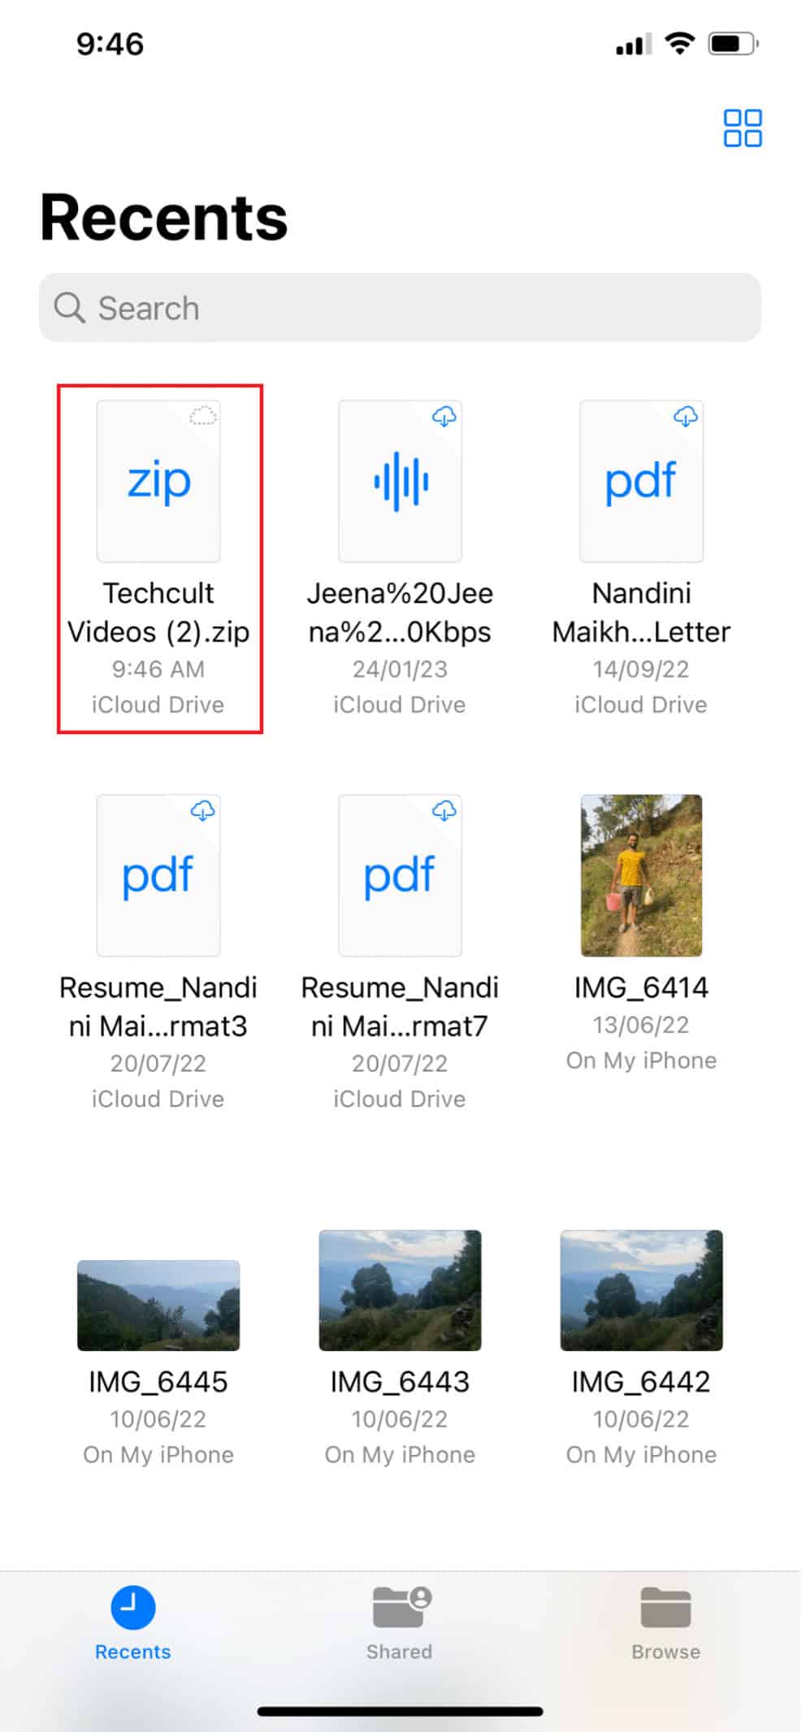Switch to the Shared tab
The width and height of the screenshot is (810, 1732).
[399, 1624]
